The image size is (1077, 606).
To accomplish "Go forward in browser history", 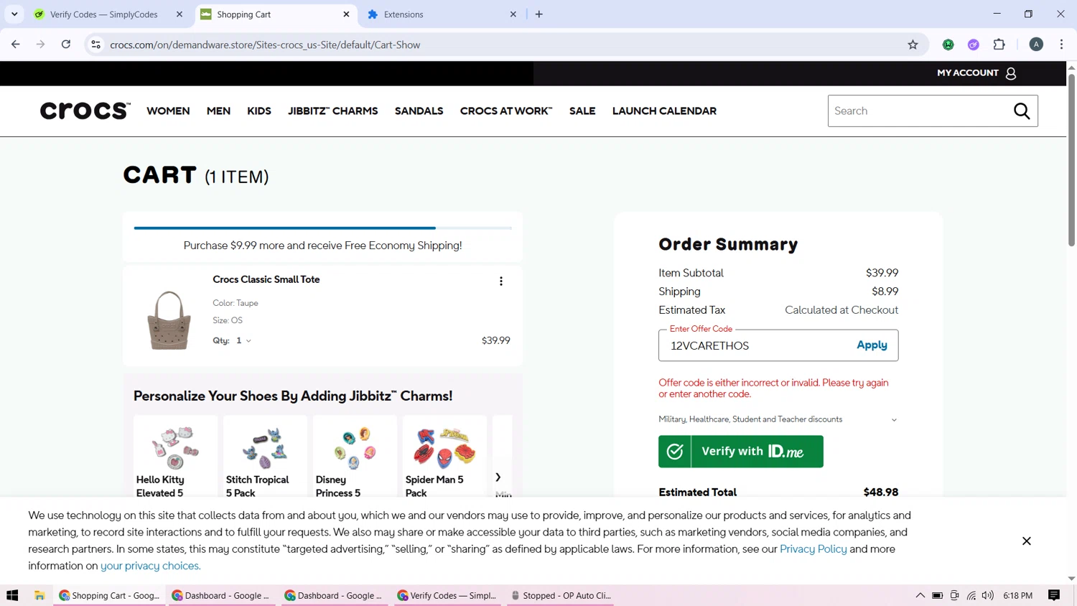I will [41, 45].
